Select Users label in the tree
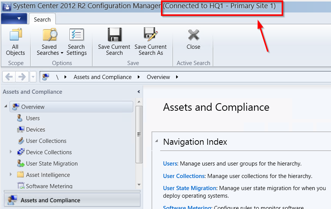This screenshot has width=331, height=209. (x=33, y=118)
